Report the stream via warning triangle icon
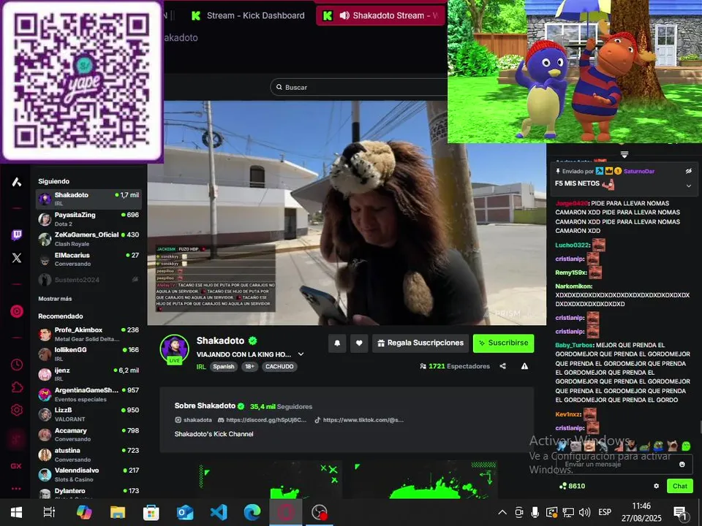Viewport: 702px width, 526px height. coord(525,366)
